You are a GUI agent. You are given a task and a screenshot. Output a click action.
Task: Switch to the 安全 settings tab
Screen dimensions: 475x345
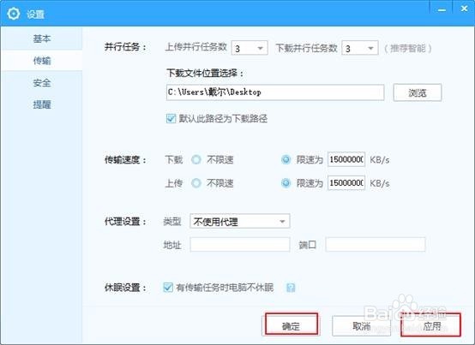(42, 82)
